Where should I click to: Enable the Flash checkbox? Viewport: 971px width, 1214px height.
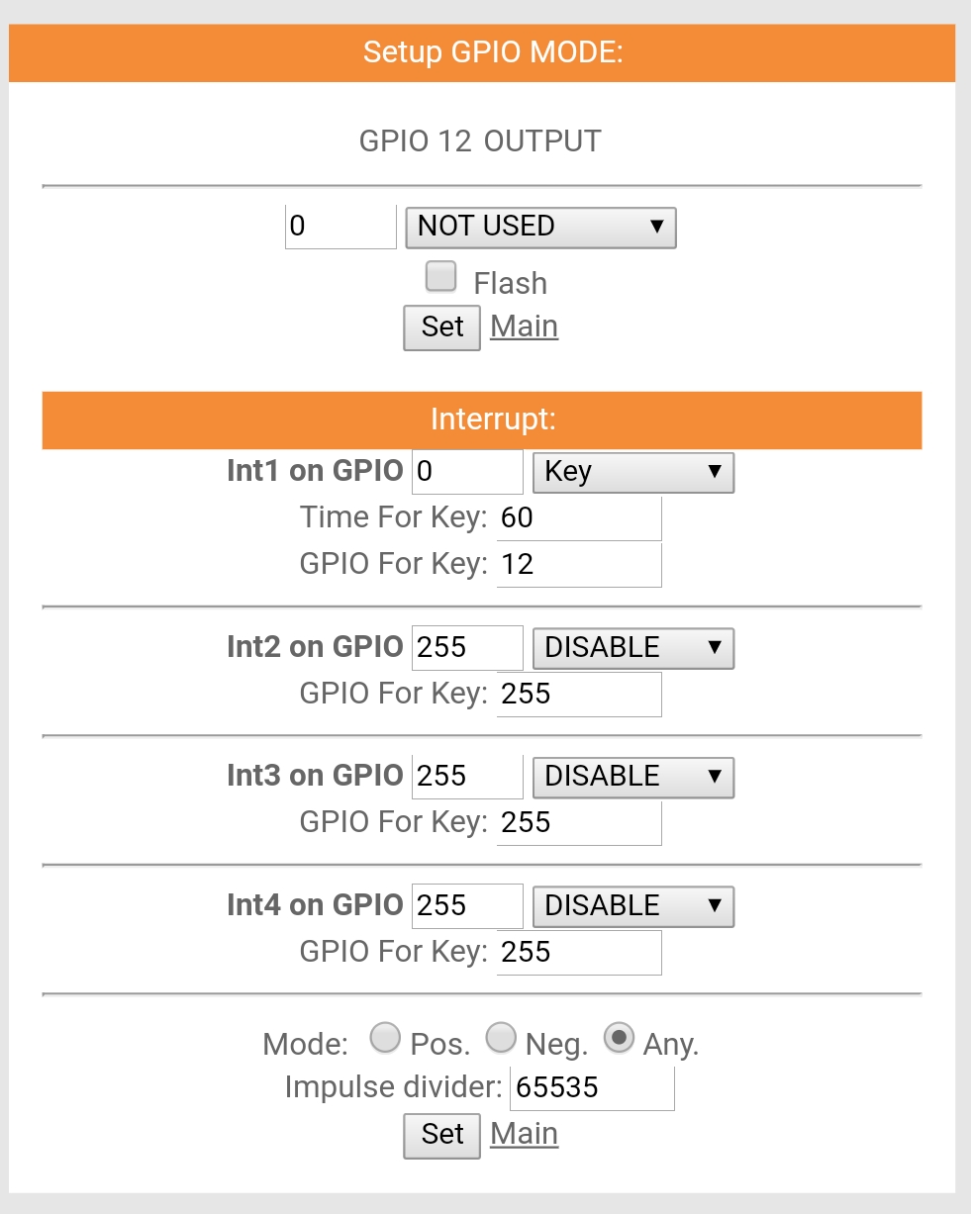(440, 277)
